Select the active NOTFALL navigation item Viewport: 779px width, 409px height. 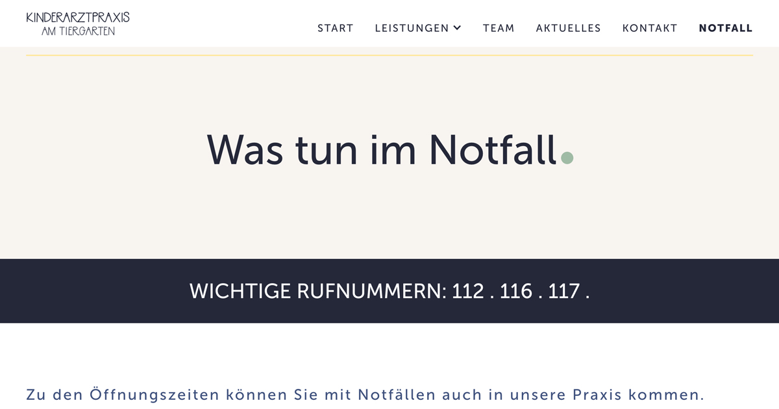click(x=726, y=28)
